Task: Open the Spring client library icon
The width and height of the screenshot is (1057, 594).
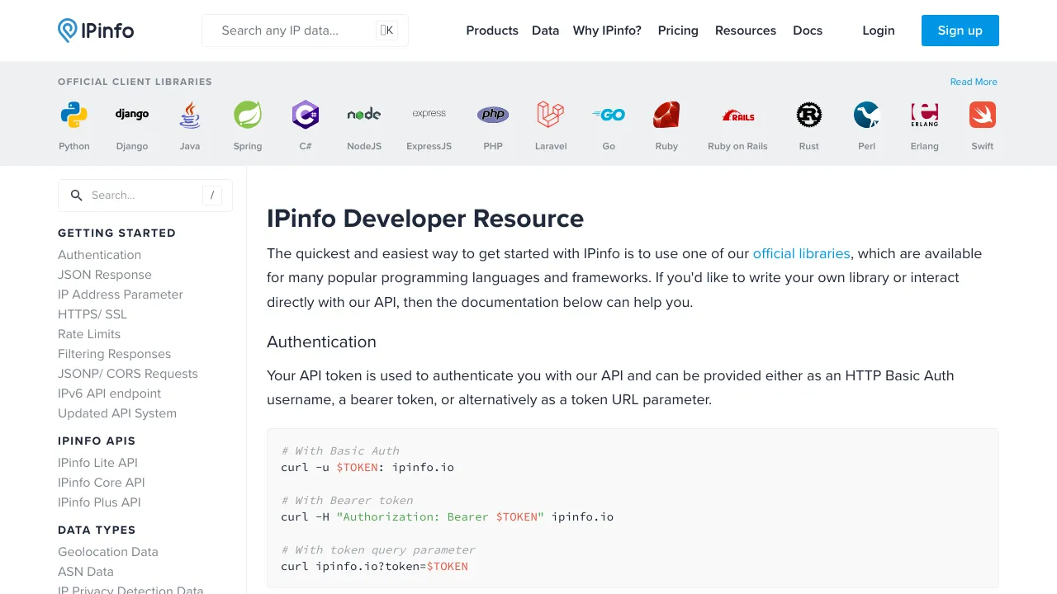Action: tap(248, 115)
